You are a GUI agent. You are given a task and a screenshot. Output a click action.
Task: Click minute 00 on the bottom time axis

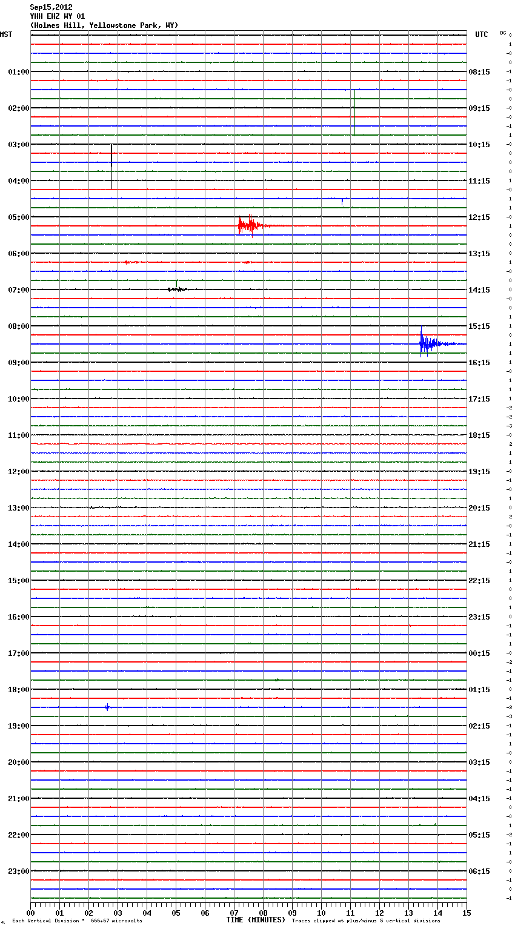30,913
